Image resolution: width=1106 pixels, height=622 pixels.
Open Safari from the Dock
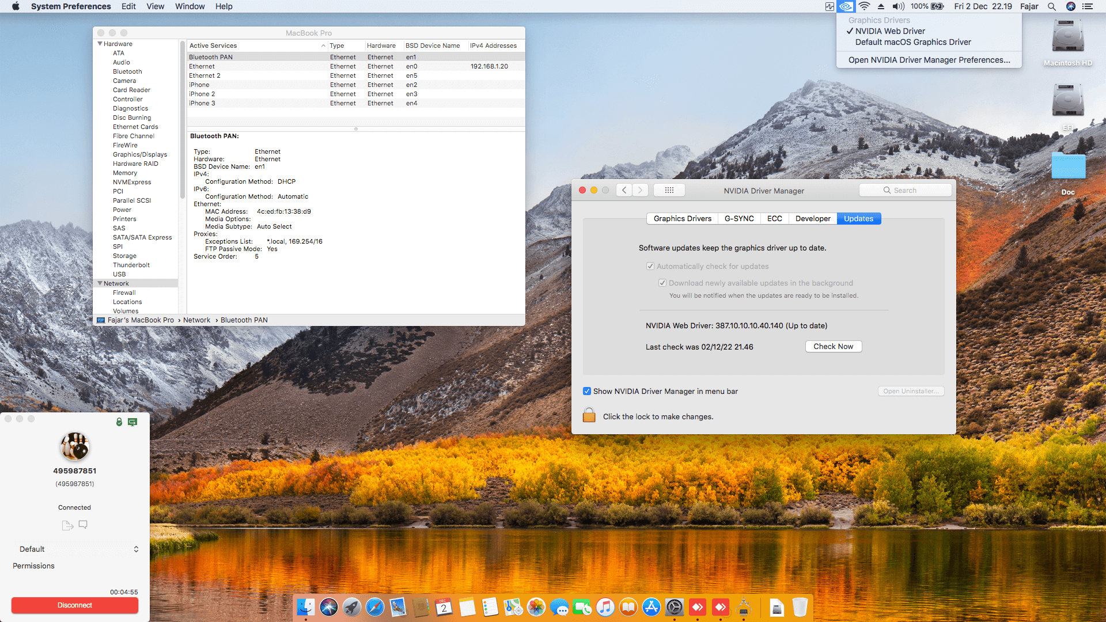(x=375, y=607)
